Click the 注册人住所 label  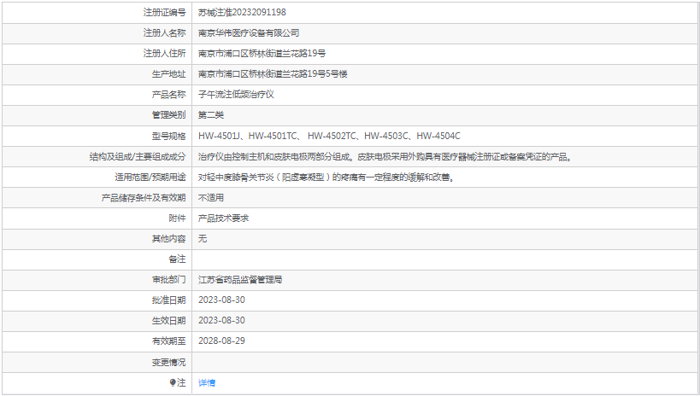(x=164, y=54)
